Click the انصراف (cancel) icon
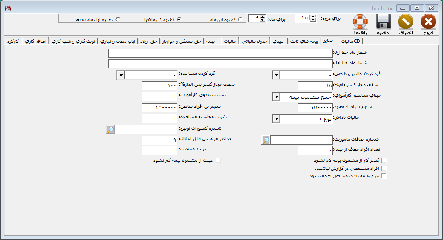The image size is (443, 240). [x=406, y=22]
